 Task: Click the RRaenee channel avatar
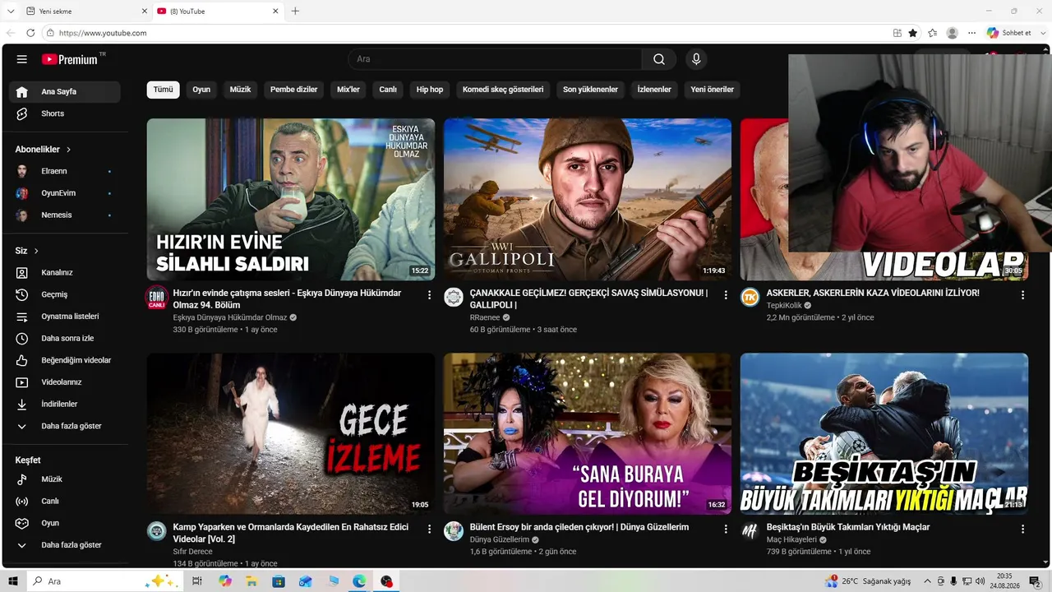click(x=454, y=298)
